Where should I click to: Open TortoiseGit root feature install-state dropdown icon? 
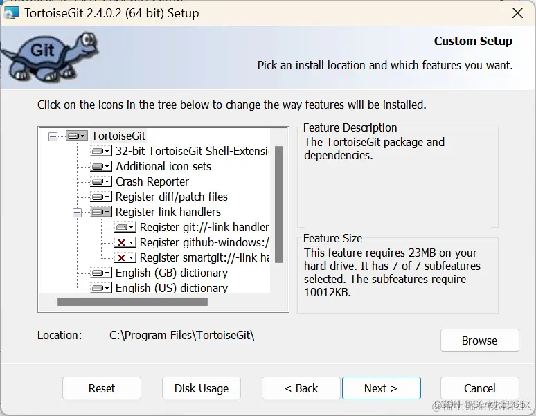tap(77, 136)
